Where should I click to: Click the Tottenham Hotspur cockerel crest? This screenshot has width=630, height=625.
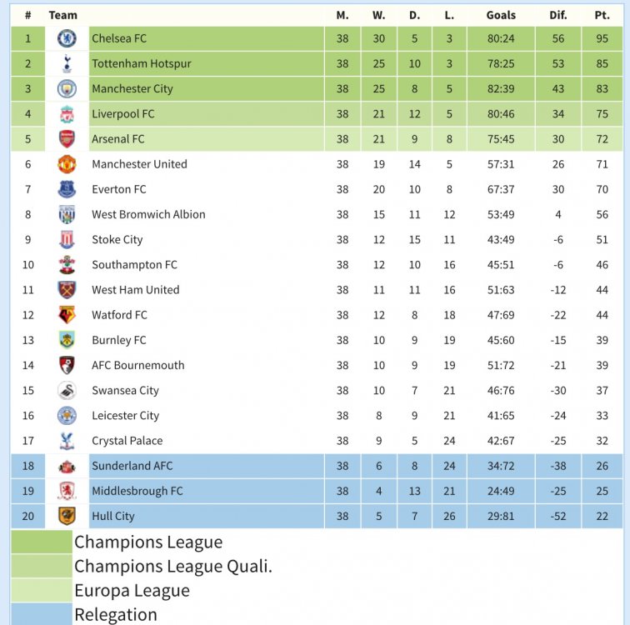(67, 63)
